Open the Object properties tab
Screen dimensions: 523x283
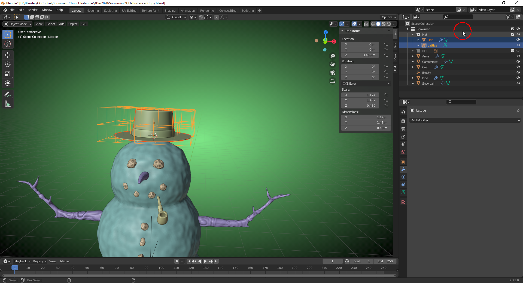point(403,162)
